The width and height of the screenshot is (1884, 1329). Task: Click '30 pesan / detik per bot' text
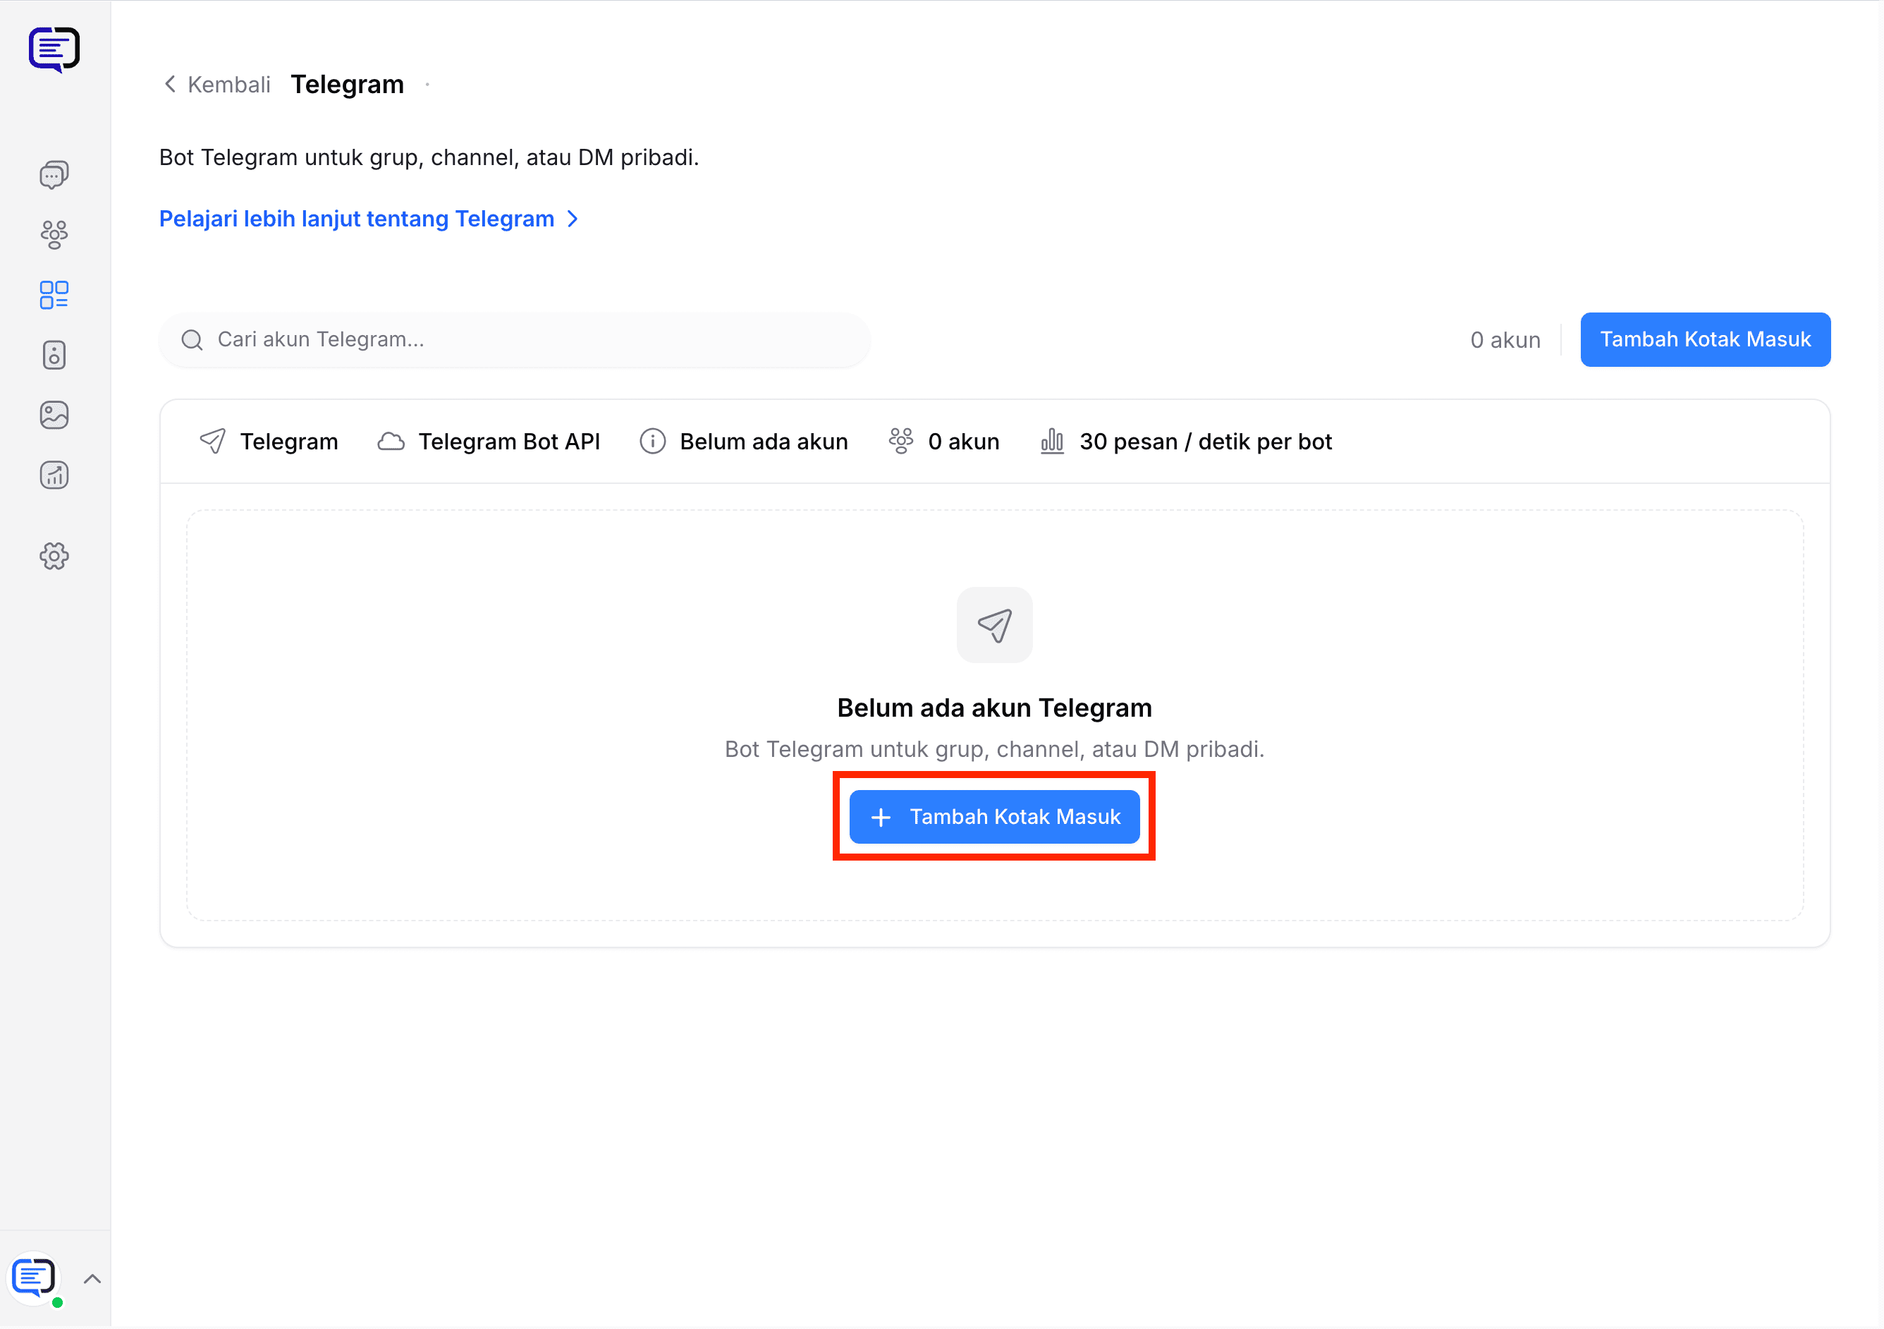coord(1206,442)
